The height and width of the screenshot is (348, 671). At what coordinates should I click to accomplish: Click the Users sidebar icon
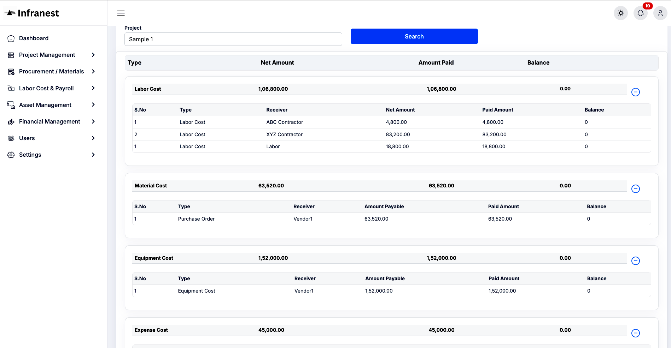[11, 138]
